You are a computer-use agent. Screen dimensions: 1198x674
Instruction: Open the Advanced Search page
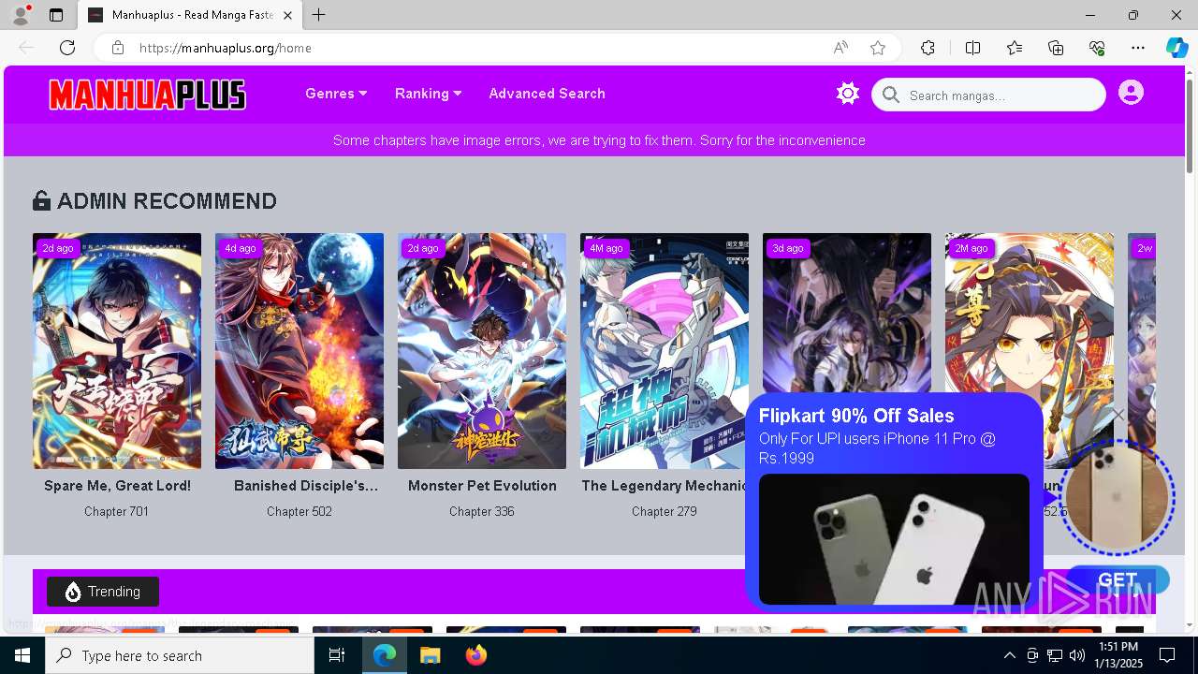(547, 94)
